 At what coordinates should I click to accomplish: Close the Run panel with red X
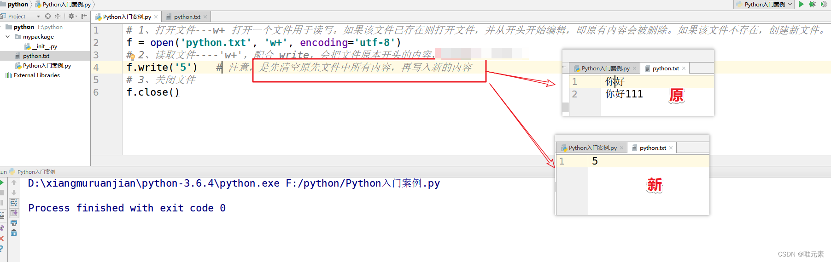coord(2,239)
